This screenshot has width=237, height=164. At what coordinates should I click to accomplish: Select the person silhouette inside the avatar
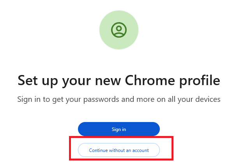118,30
